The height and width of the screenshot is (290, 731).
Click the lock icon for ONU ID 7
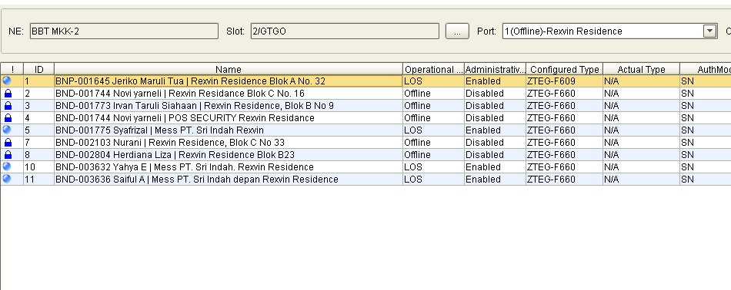pos(8,142)
